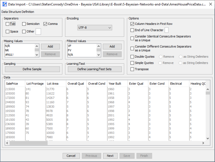Click Remove button for Missing Values
This screenshot has height=162, width=215.
click(x=50, y=54)
